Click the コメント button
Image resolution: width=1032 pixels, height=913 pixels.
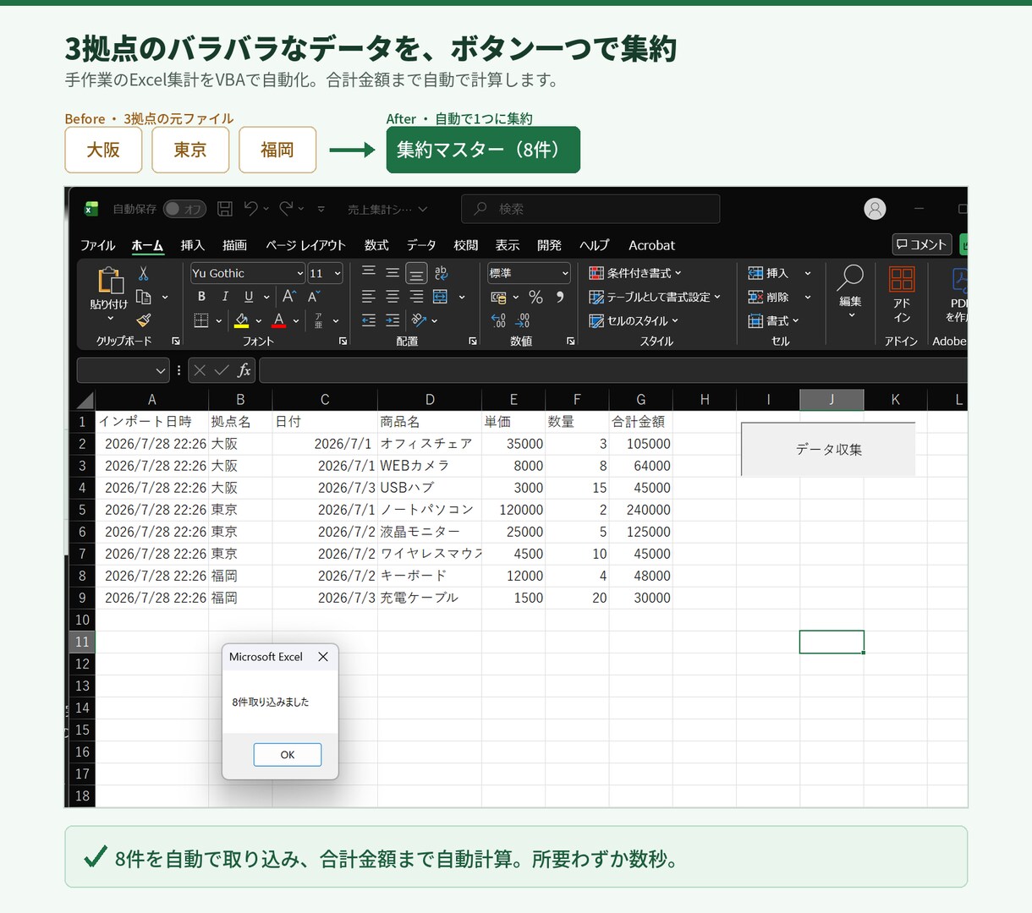coord(921,244)
